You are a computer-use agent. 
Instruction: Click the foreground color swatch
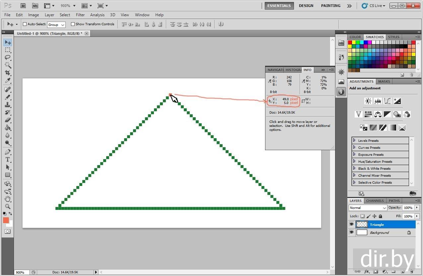[x=6, y=220]
